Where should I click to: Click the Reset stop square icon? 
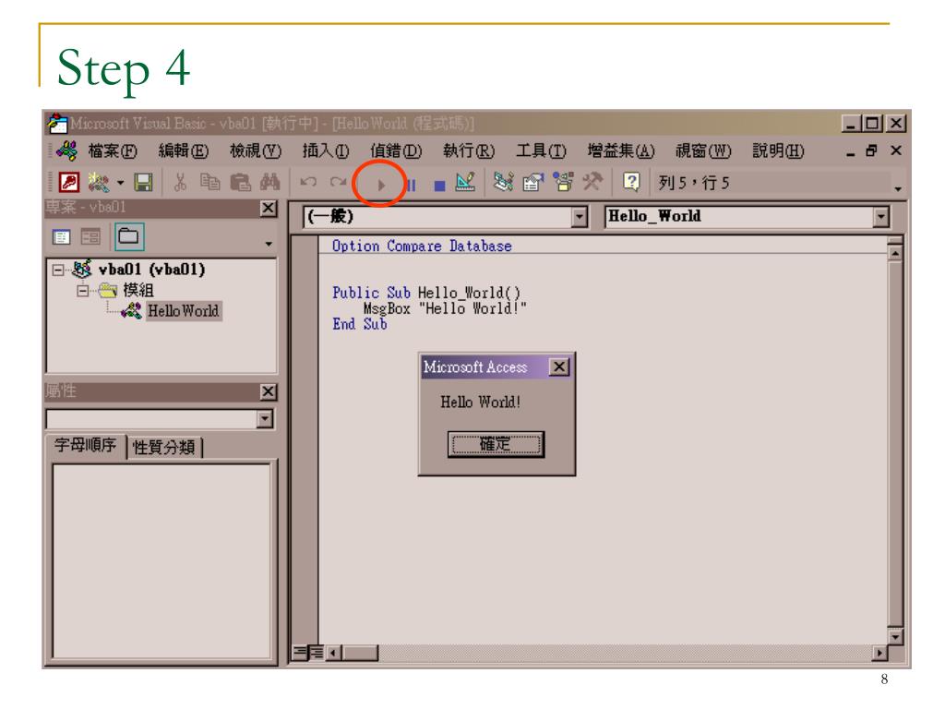tap(440, 186)
